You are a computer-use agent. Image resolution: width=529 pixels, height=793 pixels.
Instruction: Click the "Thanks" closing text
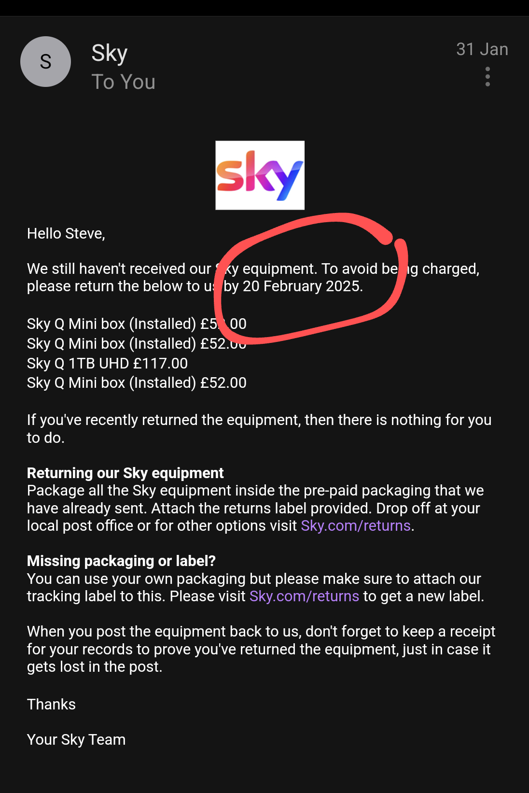(51, 704)
